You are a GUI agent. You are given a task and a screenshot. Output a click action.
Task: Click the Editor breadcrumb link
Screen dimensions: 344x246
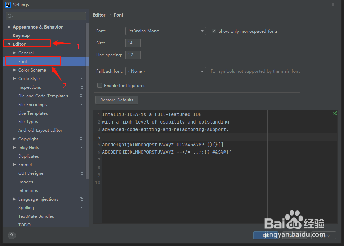coord(99,15)
